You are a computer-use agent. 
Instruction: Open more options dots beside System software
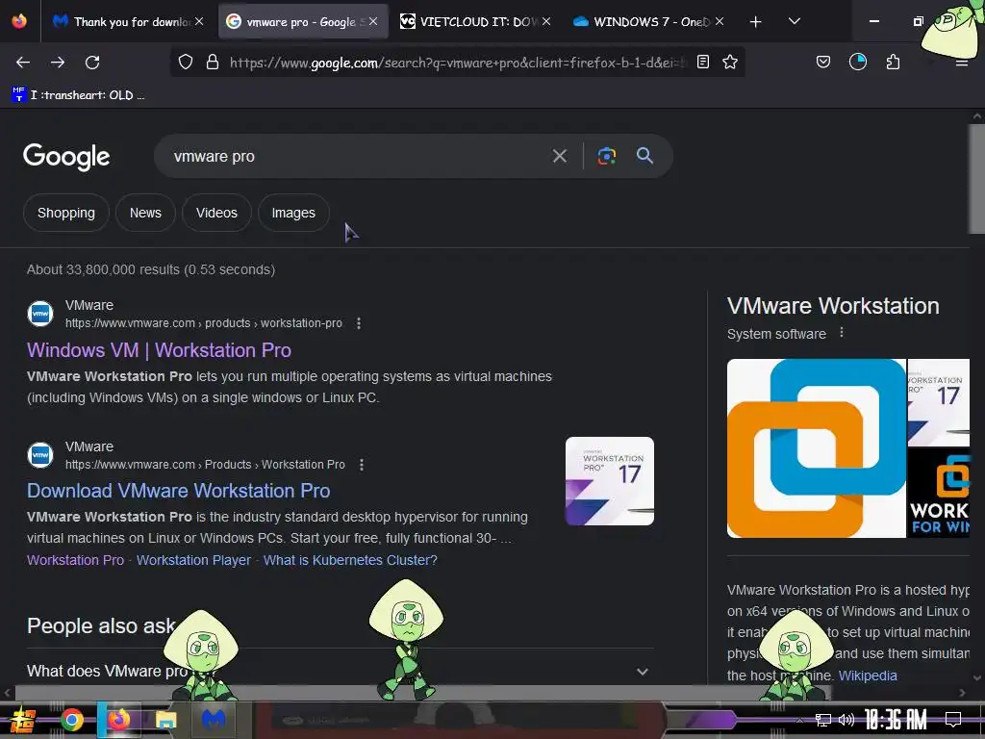842,333
